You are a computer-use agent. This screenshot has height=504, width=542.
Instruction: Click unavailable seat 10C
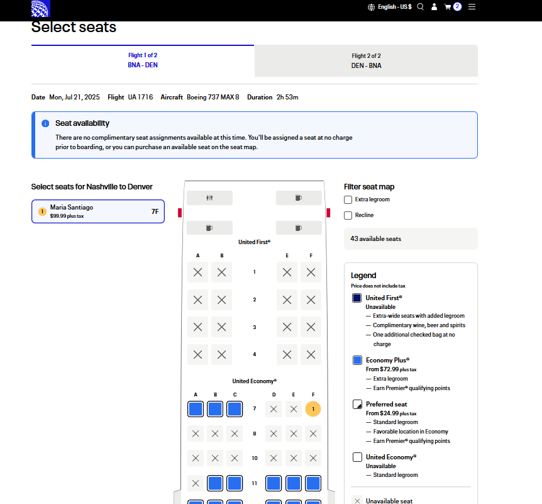[235, 458]
